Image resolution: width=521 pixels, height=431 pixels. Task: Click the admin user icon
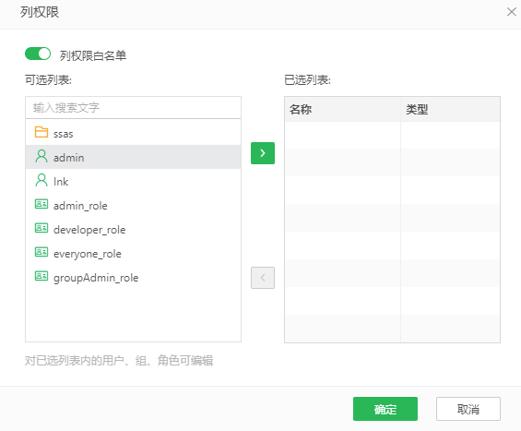click(41, 156)
